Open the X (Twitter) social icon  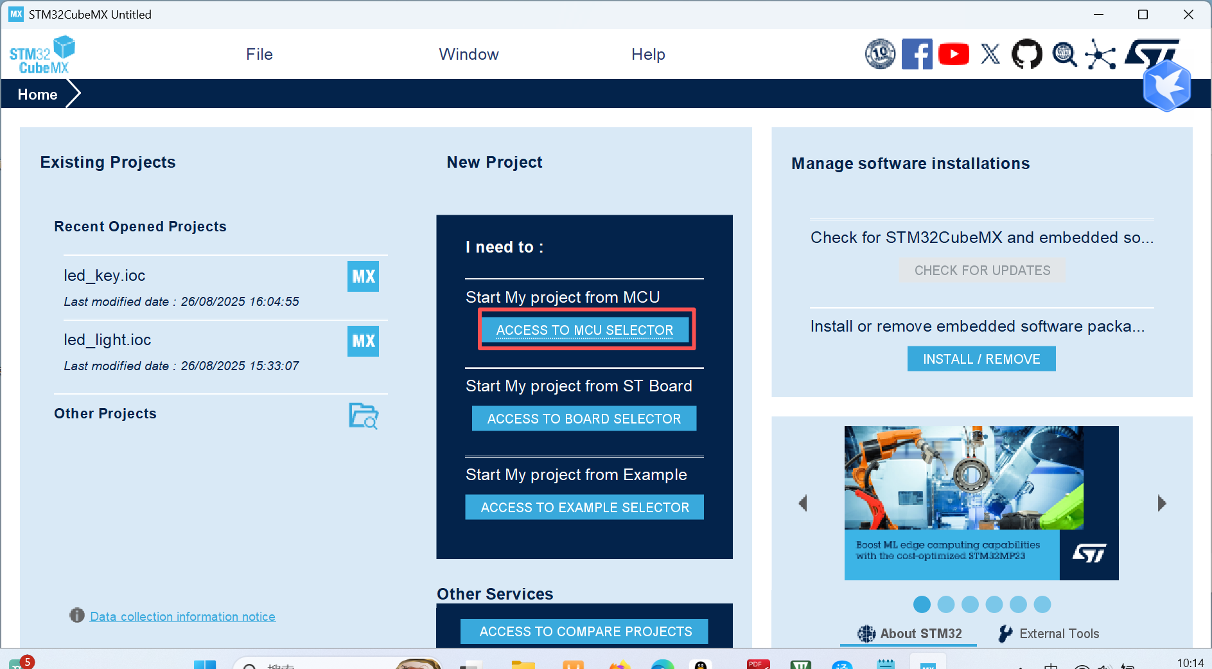click(990, 54)
